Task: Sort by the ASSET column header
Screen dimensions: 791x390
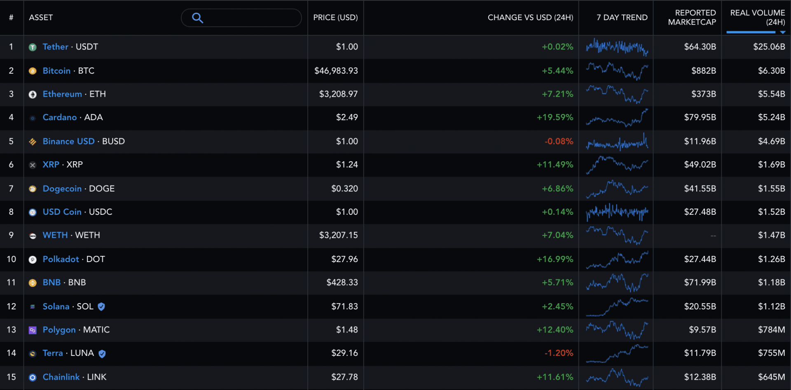Action: coord(41,17)
